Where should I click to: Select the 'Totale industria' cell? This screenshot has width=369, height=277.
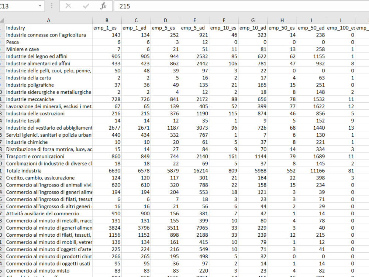49,171
